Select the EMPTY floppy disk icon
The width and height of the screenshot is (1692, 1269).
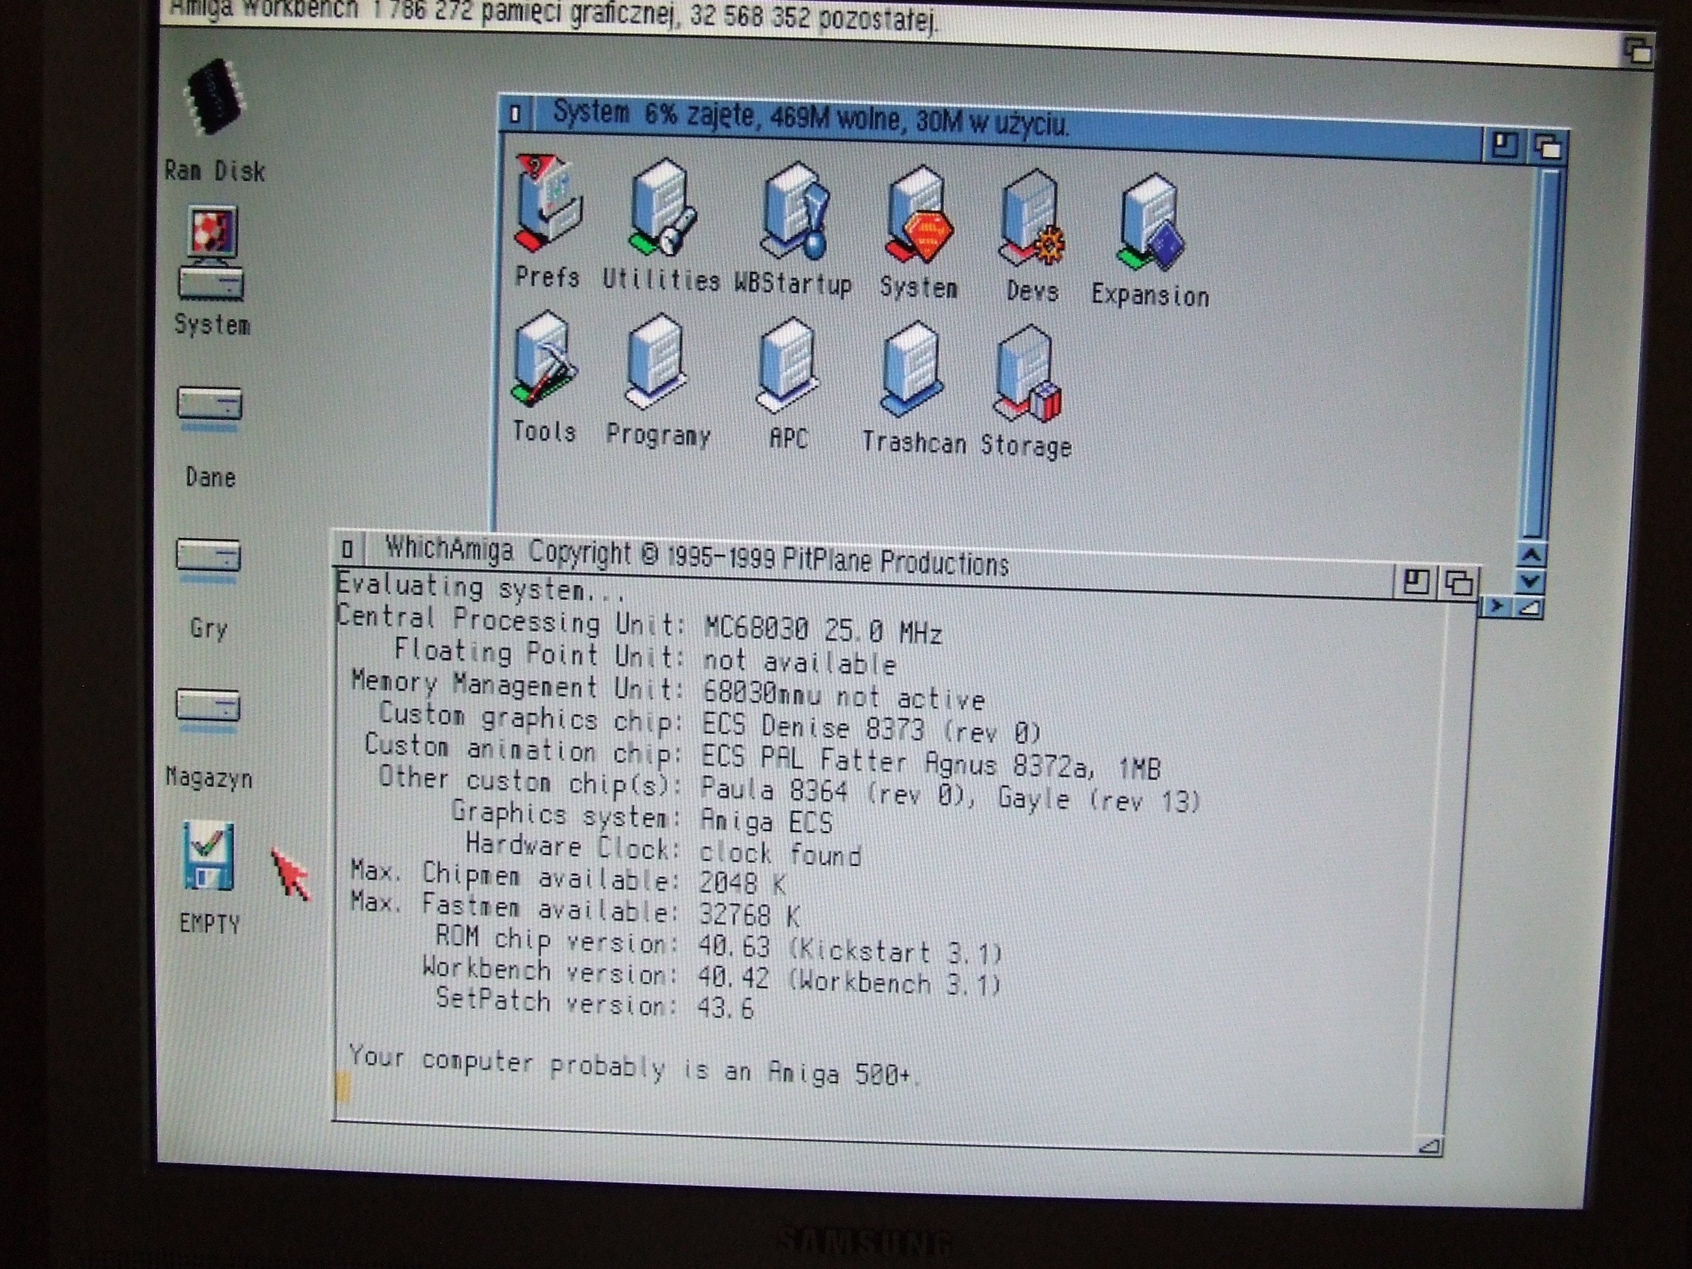tap(208, 856)
